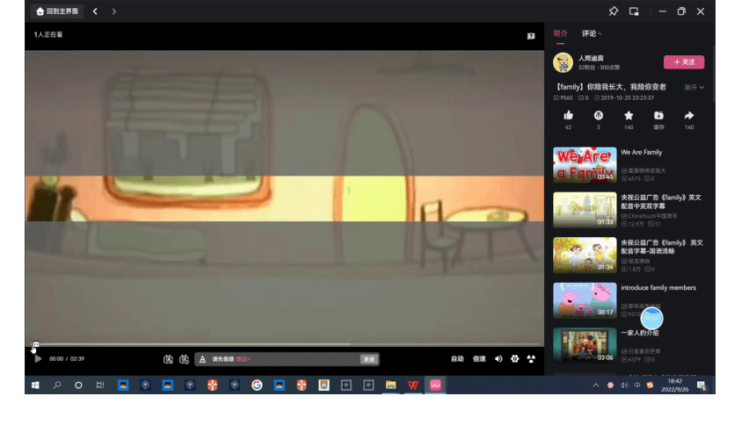The width and height of the screenshot is (756, 425).
Task: Open Google Chrome from taskbar
Action: click(257, 385)
